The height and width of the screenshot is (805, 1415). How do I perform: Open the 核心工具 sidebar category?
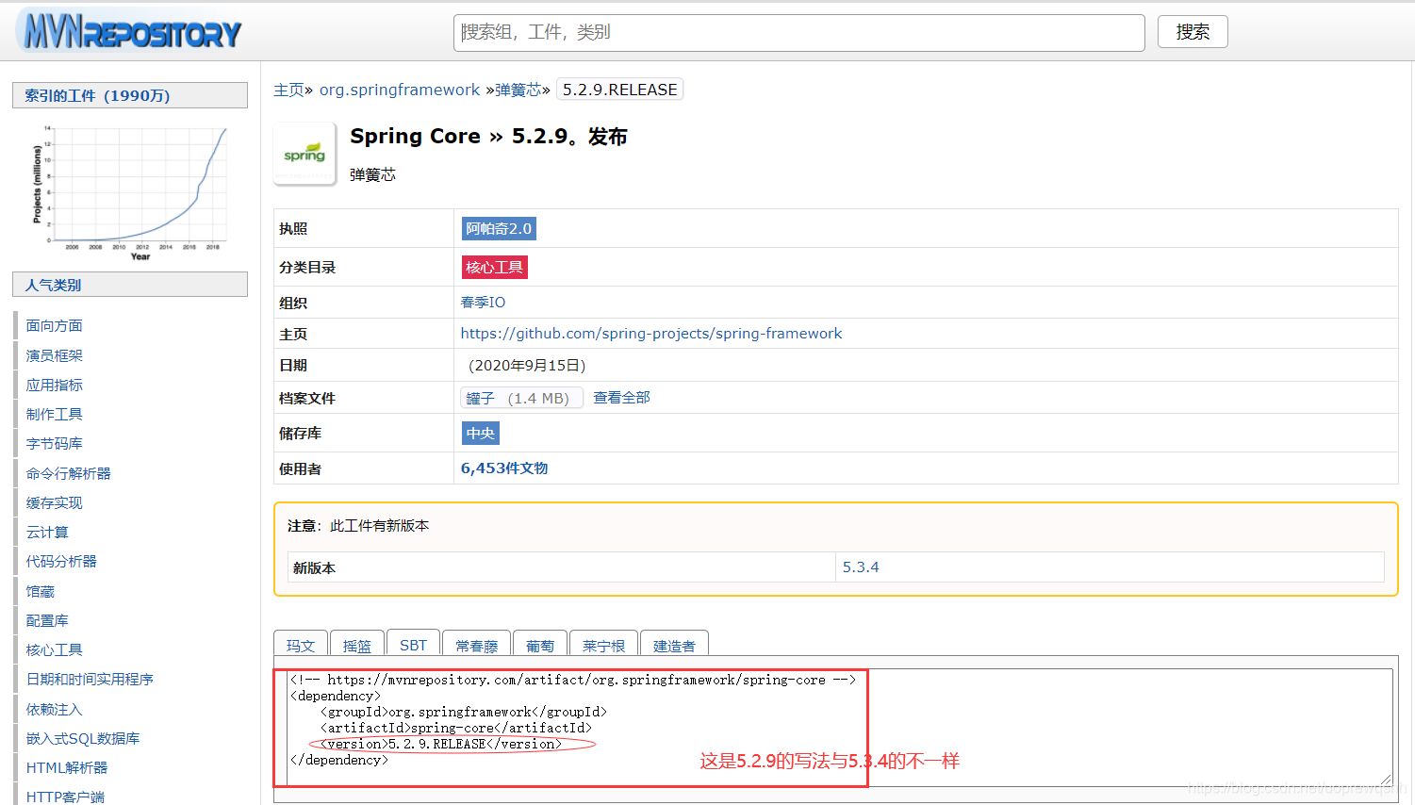55,649
